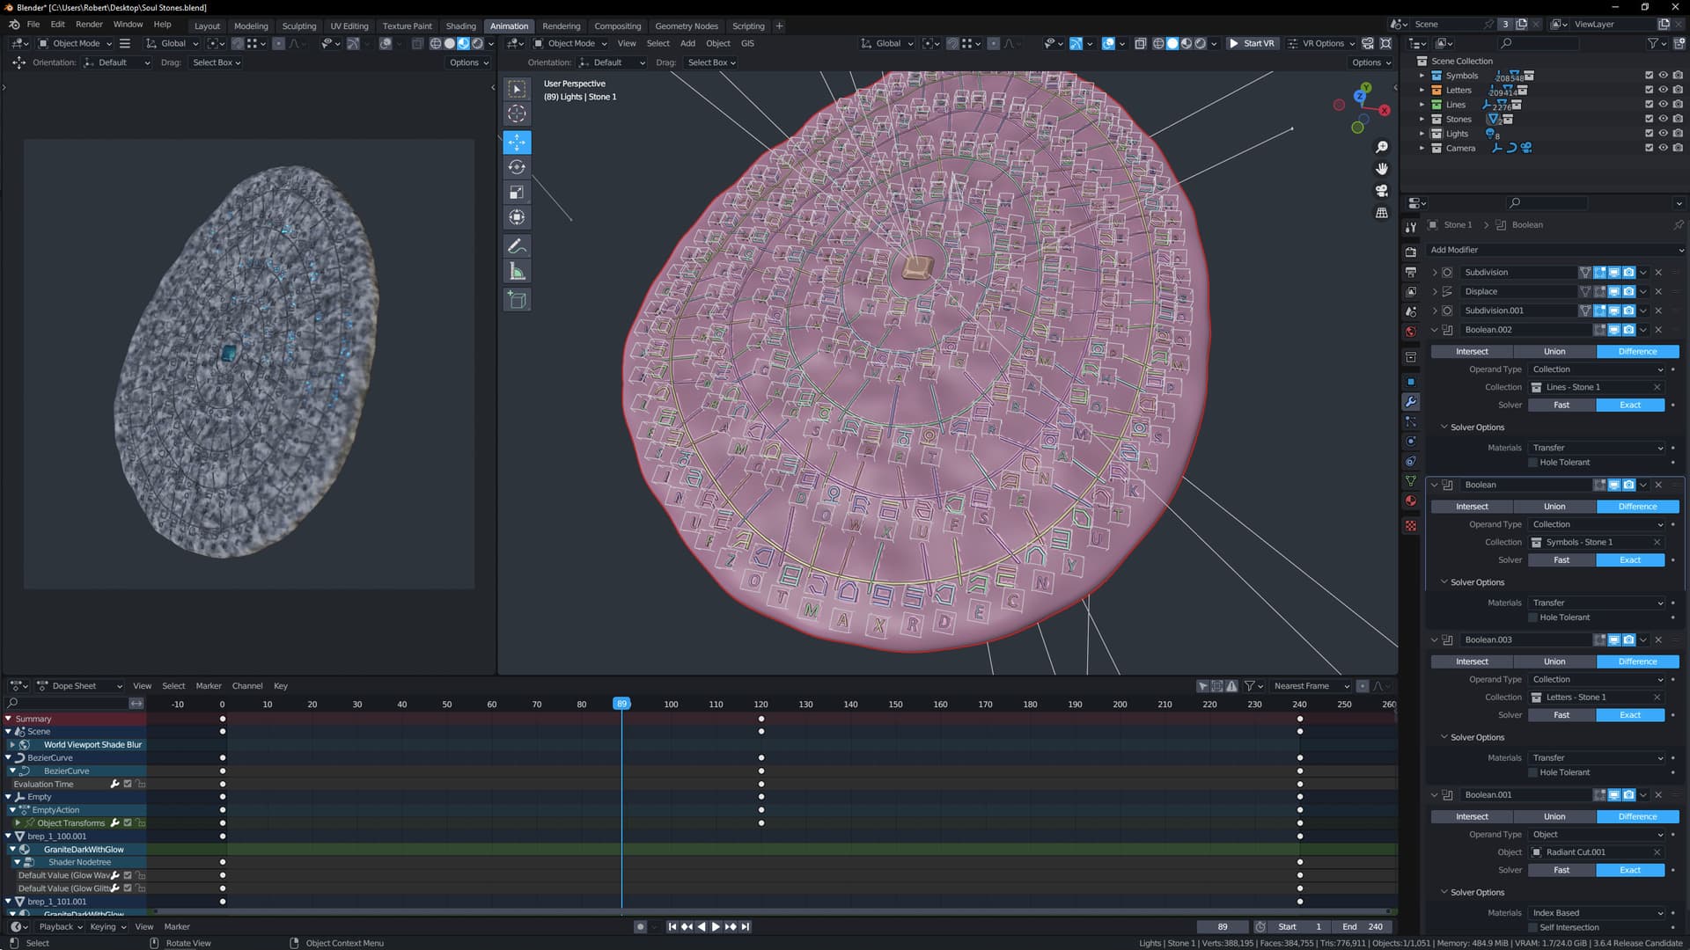The image size is (1690, 950).
Task: Set Boolean.002 operation to Union
Action: coord(1554,351)
